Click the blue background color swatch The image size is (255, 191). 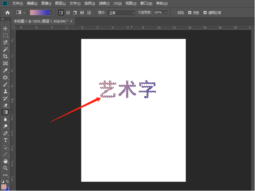point(7,189)
